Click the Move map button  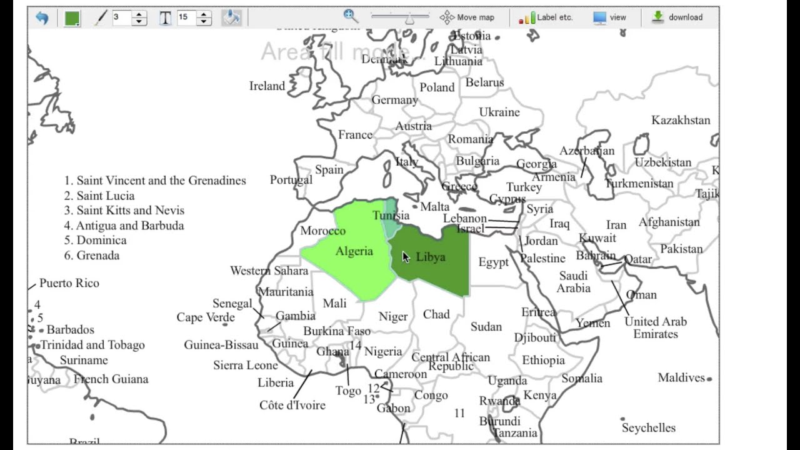(467, 17)
